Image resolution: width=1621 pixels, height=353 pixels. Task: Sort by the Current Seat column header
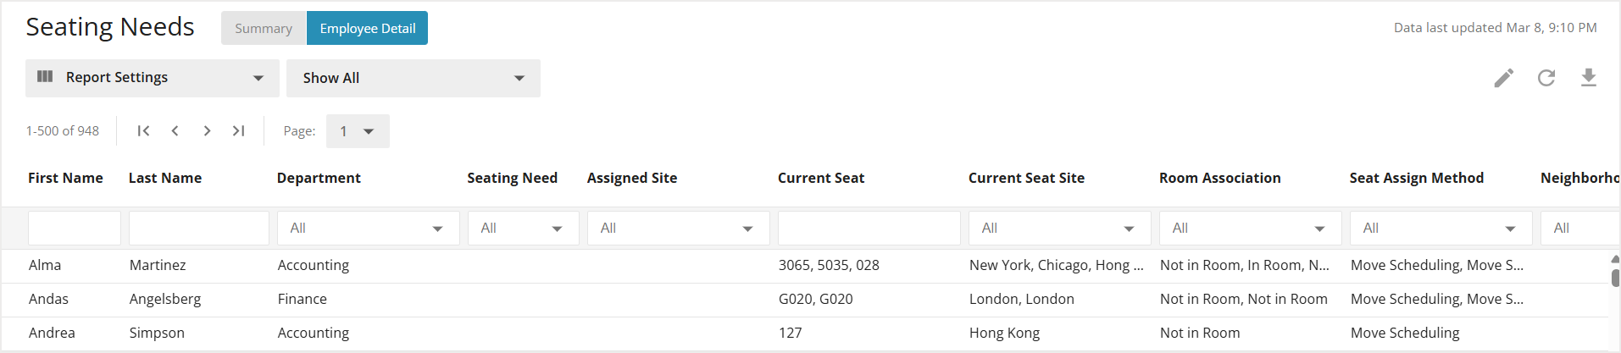click(x=821, y=178)
